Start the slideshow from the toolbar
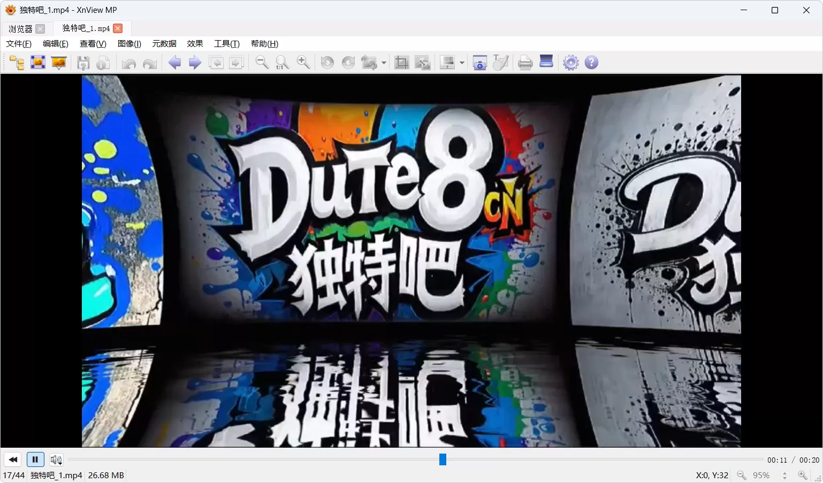This screenshot has height=483, width=823. [x=59, y=63]
